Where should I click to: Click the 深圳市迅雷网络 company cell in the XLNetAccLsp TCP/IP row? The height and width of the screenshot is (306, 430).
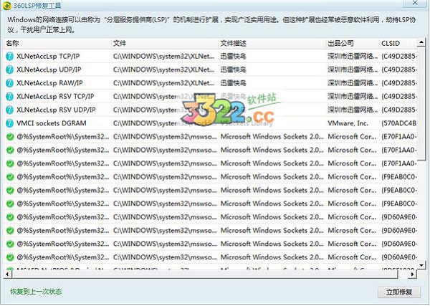(x=353, y=57)
